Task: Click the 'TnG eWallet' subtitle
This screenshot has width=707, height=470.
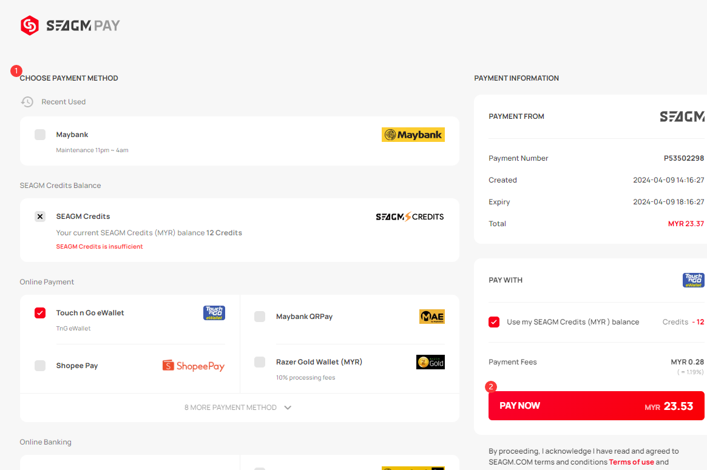Action: [x=73, y=329]
